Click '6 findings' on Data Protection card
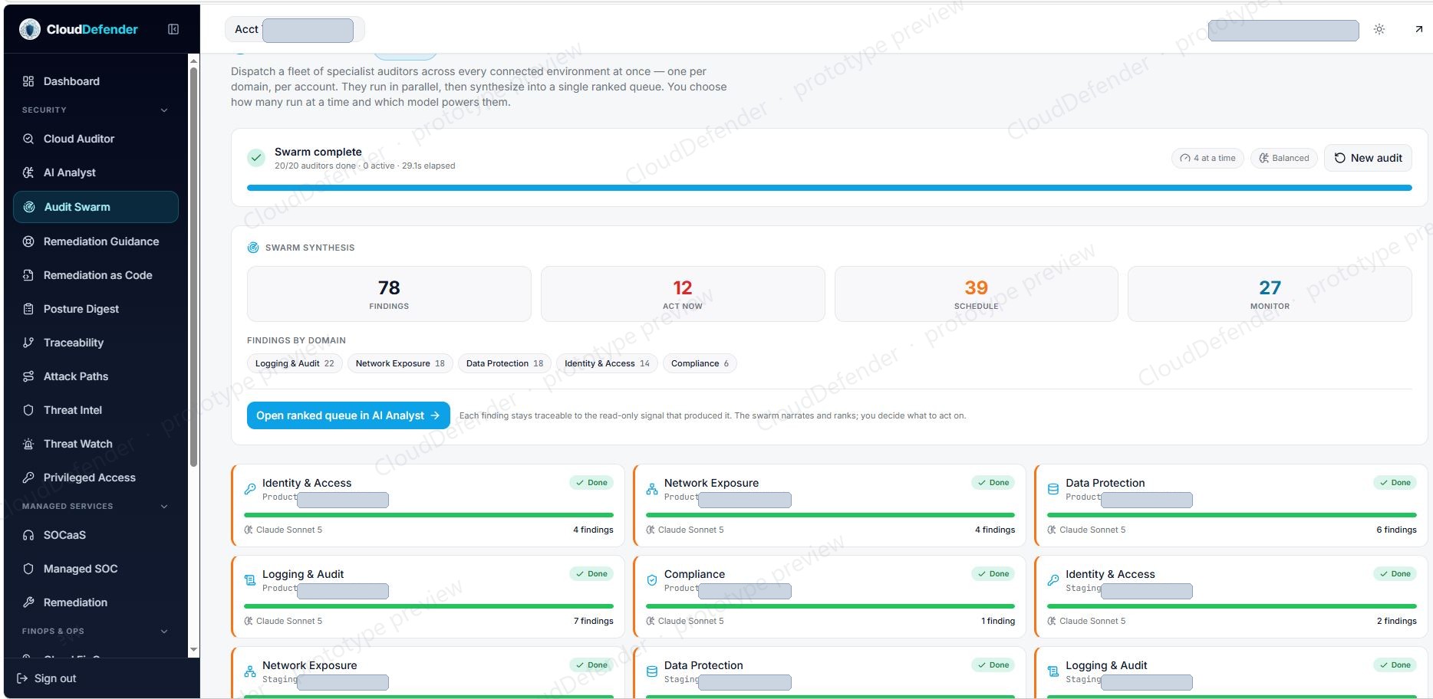Viewport: 1433px width, 699px height. [x=1396, y=530]
